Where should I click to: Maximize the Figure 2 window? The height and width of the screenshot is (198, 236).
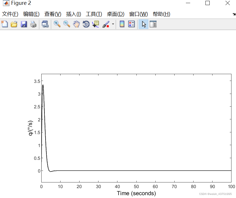[x=207, y=3]
